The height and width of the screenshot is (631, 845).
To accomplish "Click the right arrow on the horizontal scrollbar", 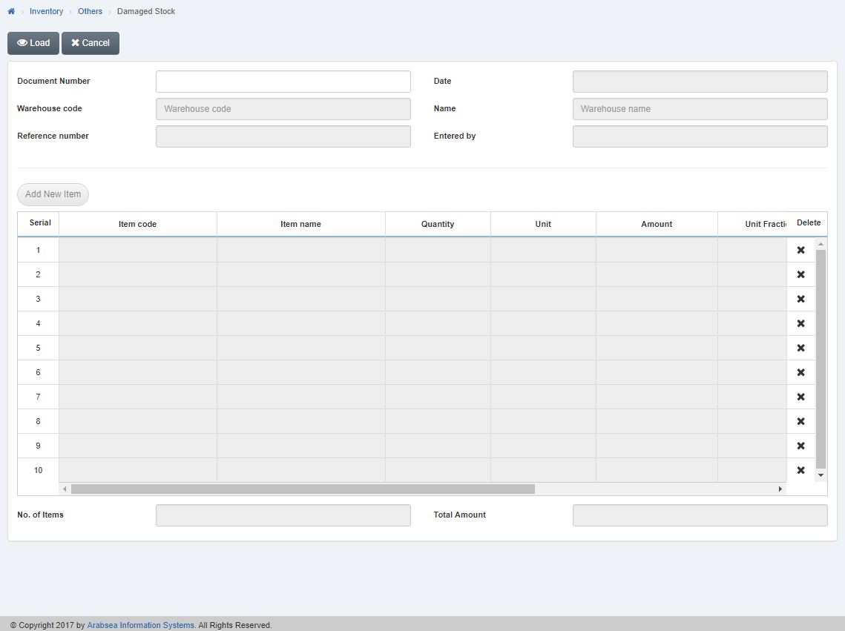I will [x=780, y=489].
